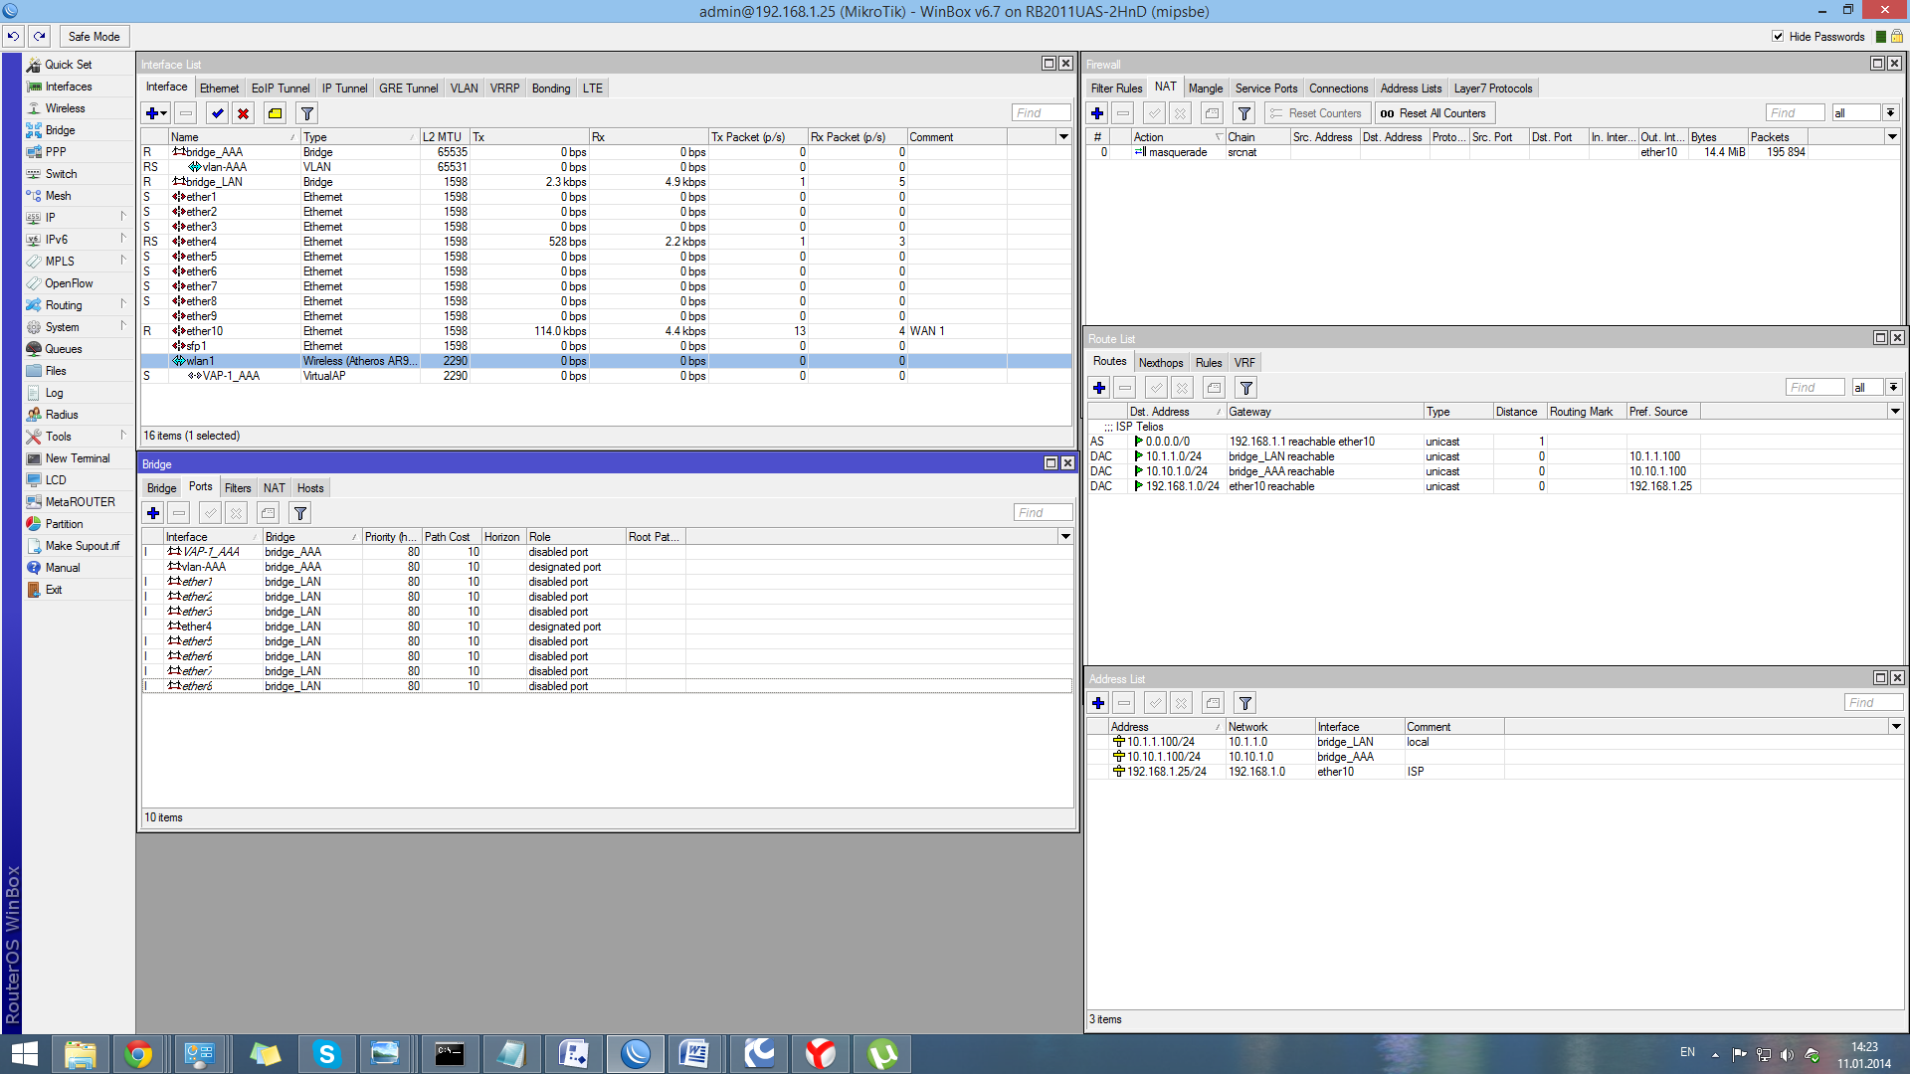Open filter in Interface List toolbar
The image size is (1910, 1074).
(307, 113)
